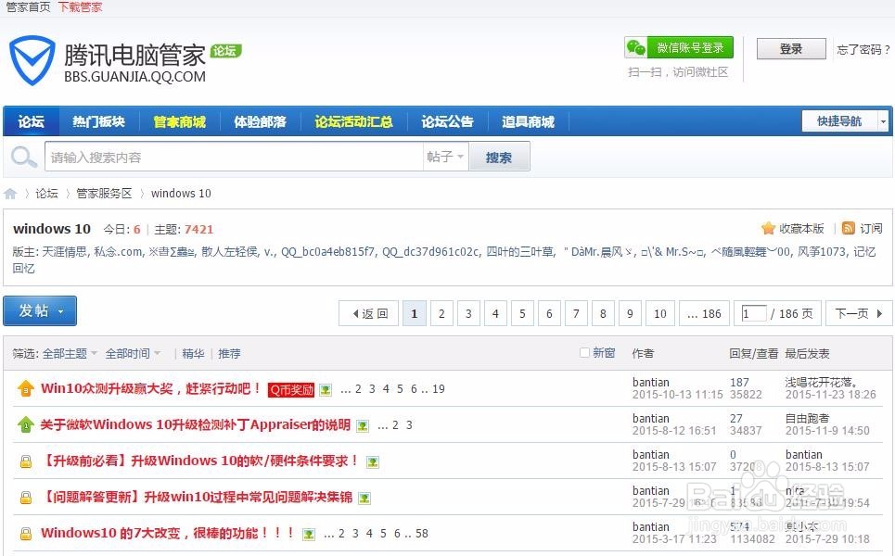Click moderator 天涯情思 name
The width and height of the screenshot is (895, 556).
coord(65,251)
